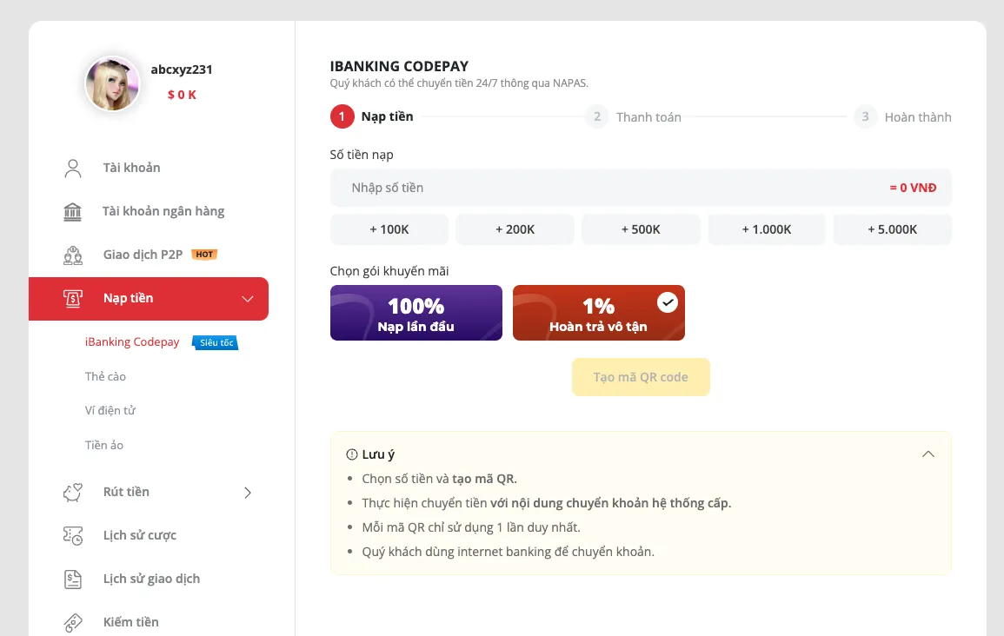Screen dimensions: 1004x636
Task: Select the Kiếm tiền ticket icon
Action: [73, 622]
